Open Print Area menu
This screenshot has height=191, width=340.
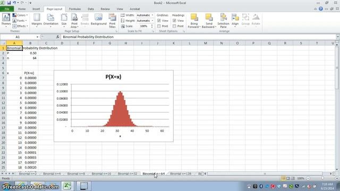click(74, 20)
